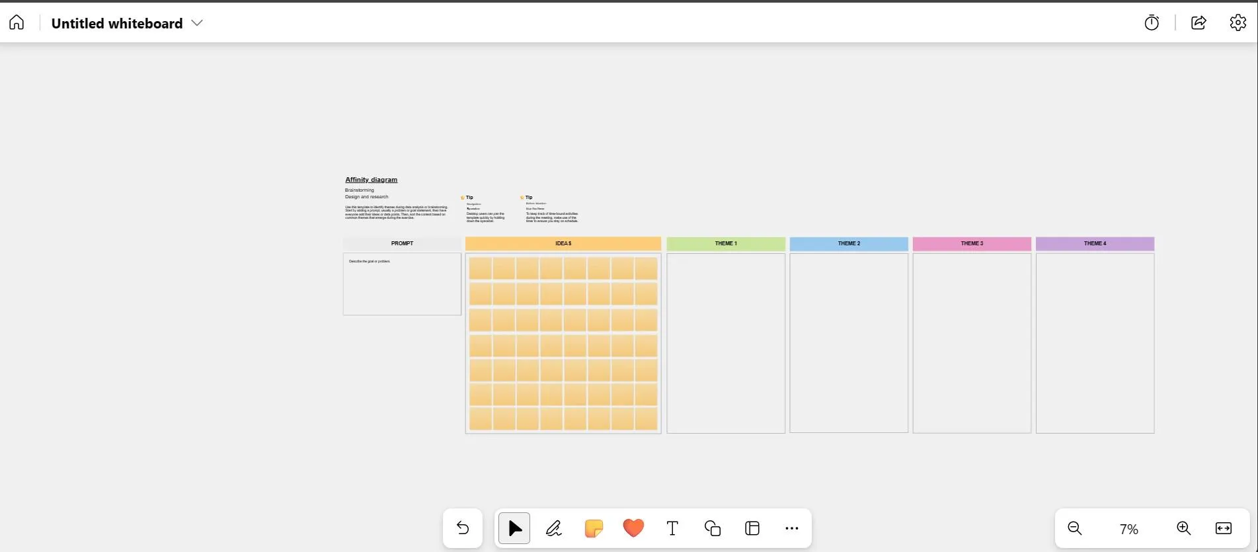Click inside the empty THEME 4 column
Viewport: 1258px width, 552px height.
pyautogui.click(x=1095, y=344)
